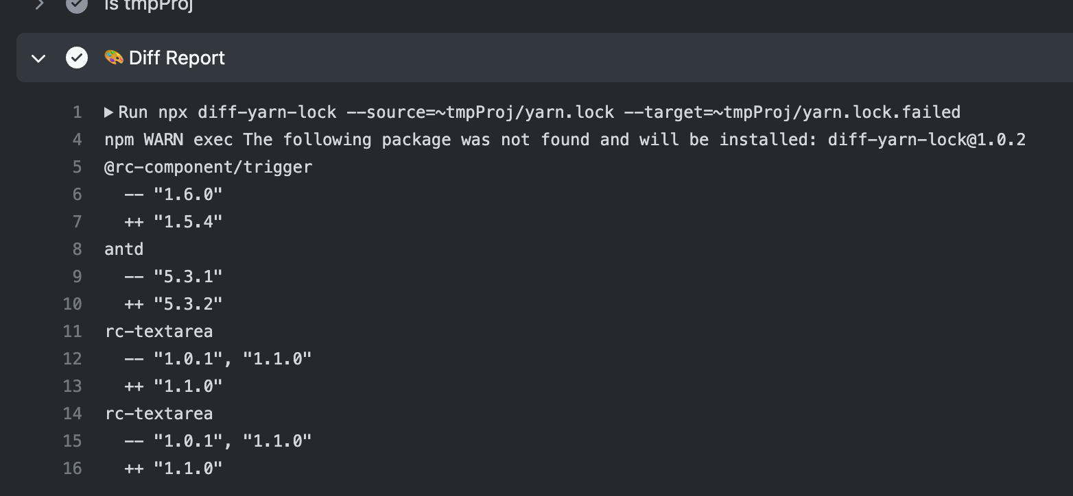This screenshot has height=496, width=1073.
Task: Click the ls tmpProj success checkmark icon
Action: 77,4
